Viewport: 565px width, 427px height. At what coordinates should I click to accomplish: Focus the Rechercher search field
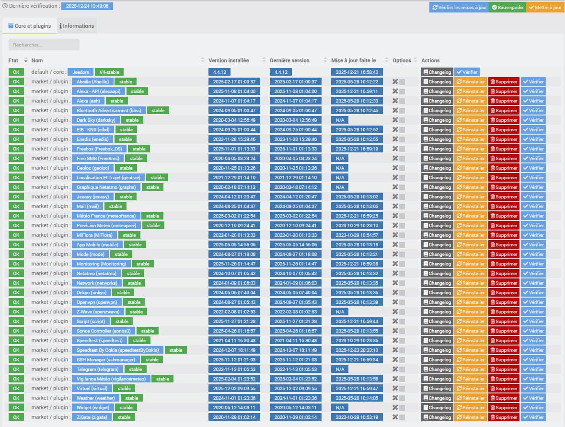click(x=44, y=45)
